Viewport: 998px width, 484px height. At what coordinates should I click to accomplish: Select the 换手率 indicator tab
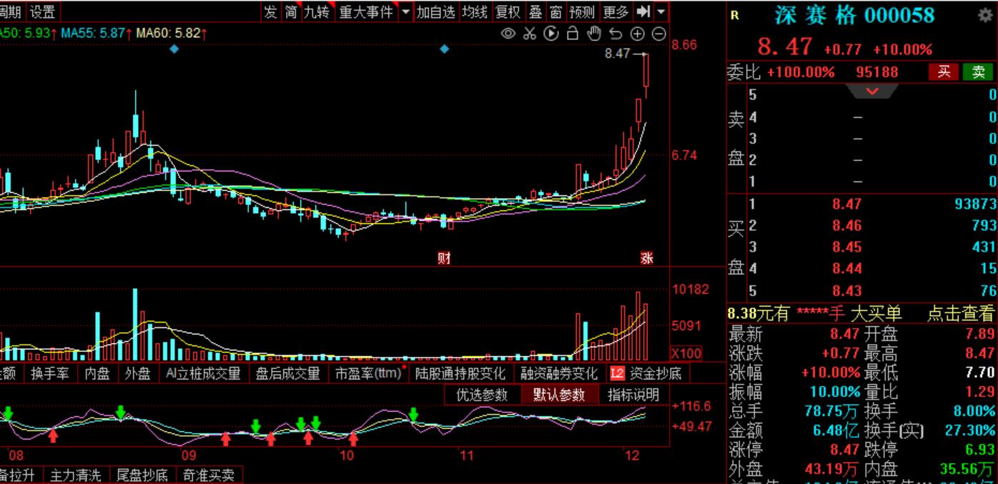(49, 373)
